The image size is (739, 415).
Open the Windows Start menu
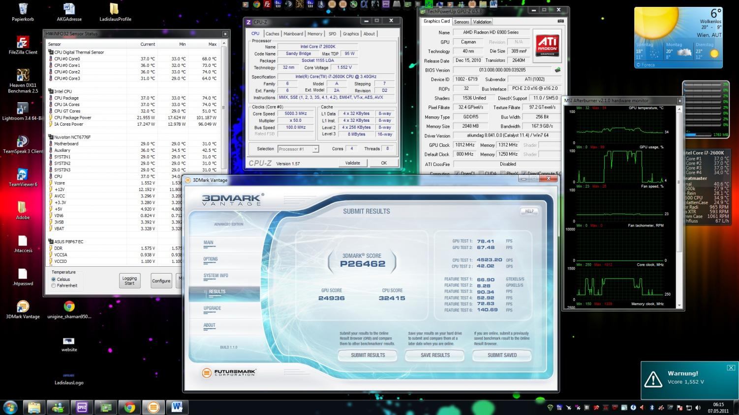(10, 407)
